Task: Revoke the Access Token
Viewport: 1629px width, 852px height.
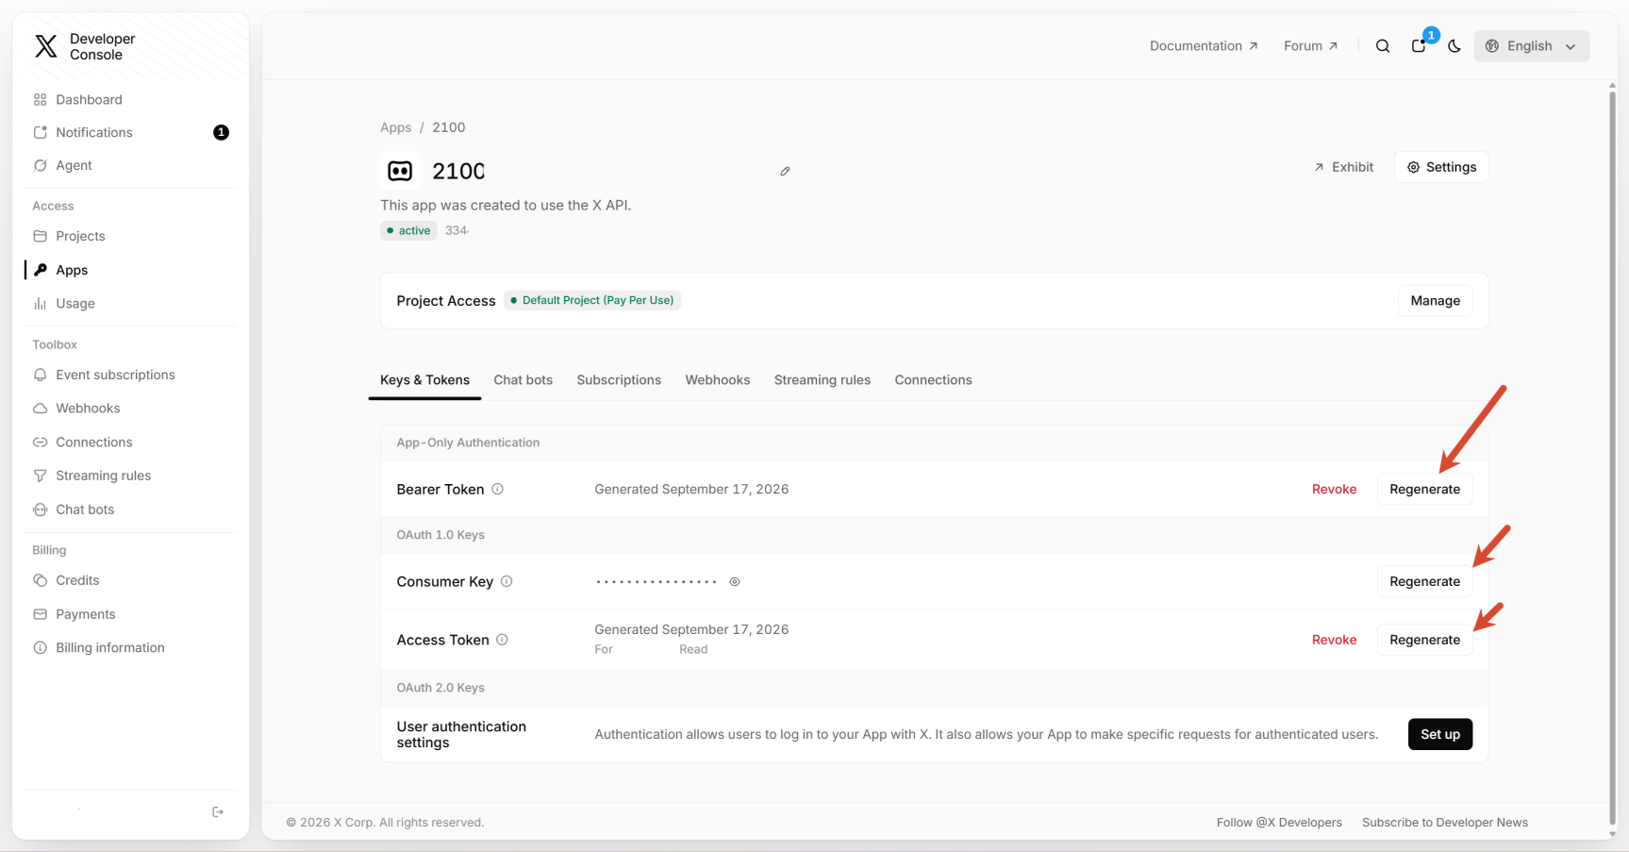Action: [x=1334, y=640]
